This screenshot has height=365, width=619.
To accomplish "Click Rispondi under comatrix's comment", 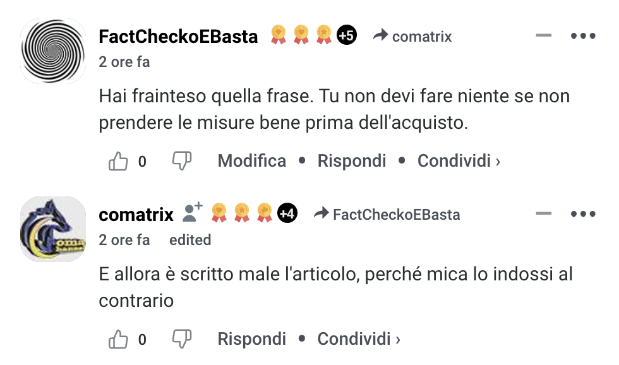I will 252,338.
